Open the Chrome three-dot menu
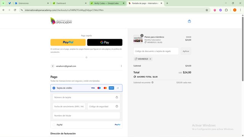Screen dimensions: 244x137 click(x=240, y=10)
